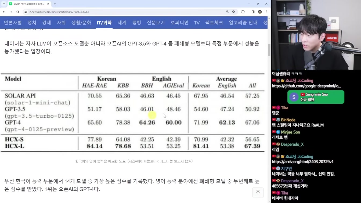The width and height of the screenshot is (361, 203).
Task: Click the SOLAR API row label
Action: pyautogui.click(x=20, y=96)
